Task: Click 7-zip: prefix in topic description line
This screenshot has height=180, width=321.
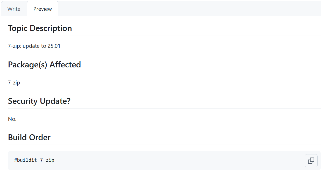Action: (15, 46)
